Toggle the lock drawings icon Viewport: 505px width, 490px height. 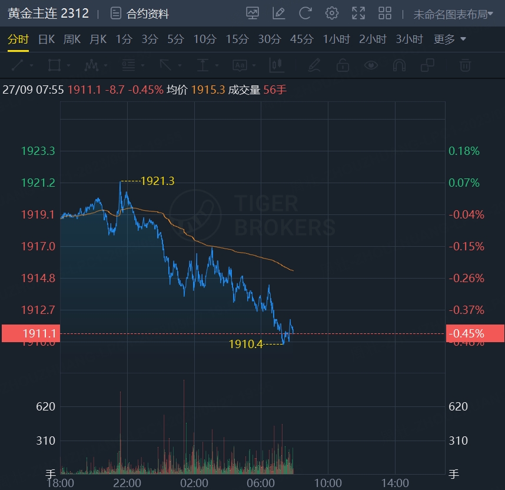pyautogui.click(x=343, y=65)
